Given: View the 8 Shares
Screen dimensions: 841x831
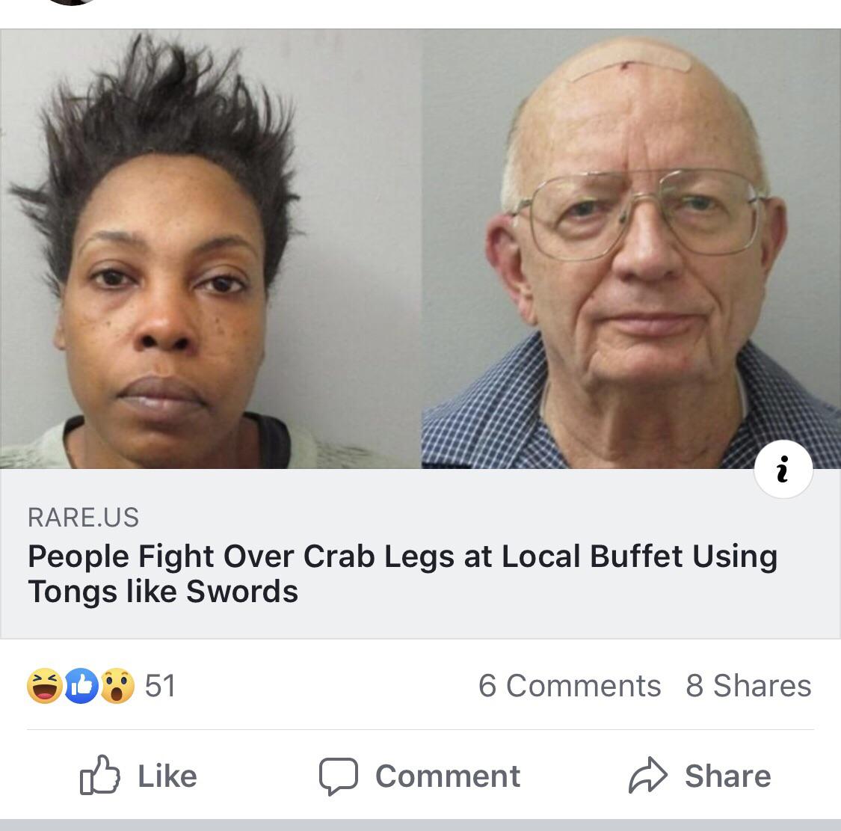Looking at the screenshot, I should click(x=749, y=686).
